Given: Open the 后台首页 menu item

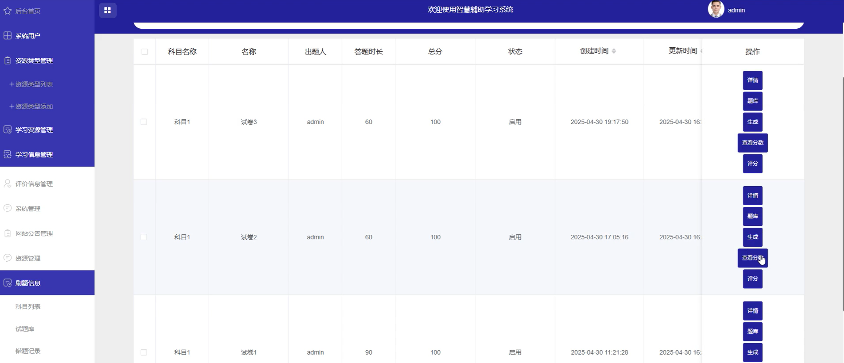Looking at the screenshot, I should [x=47, y=11].
